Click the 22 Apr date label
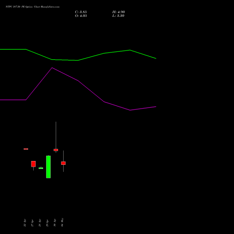This screenshot has width=234, height=234. (x=25, y=223)
